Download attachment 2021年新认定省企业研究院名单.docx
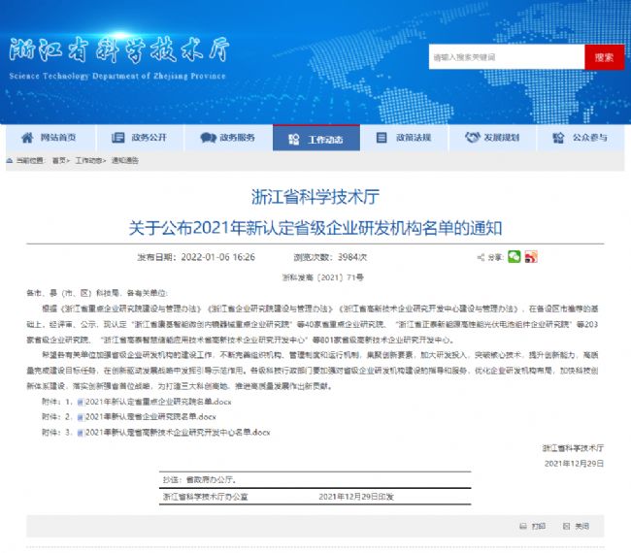This screenshot has height=553, width=631. 150,416
